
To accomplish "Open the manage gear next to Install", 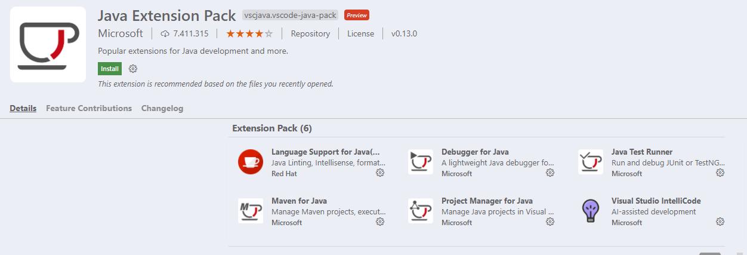I will click(133, 69).
